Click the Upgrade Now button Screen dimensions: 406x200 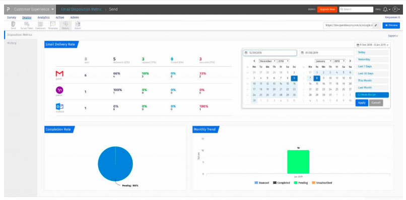pos(327,10)
